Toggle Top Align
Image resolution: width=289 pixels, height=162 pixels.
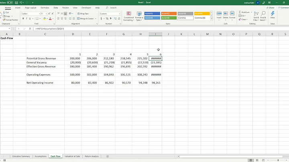click(59, 14)
